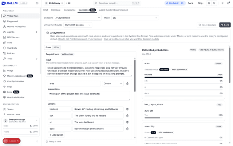Open Policies sidebar icon
The height and width of the screenshot is (146, 233).
point(4,53)
